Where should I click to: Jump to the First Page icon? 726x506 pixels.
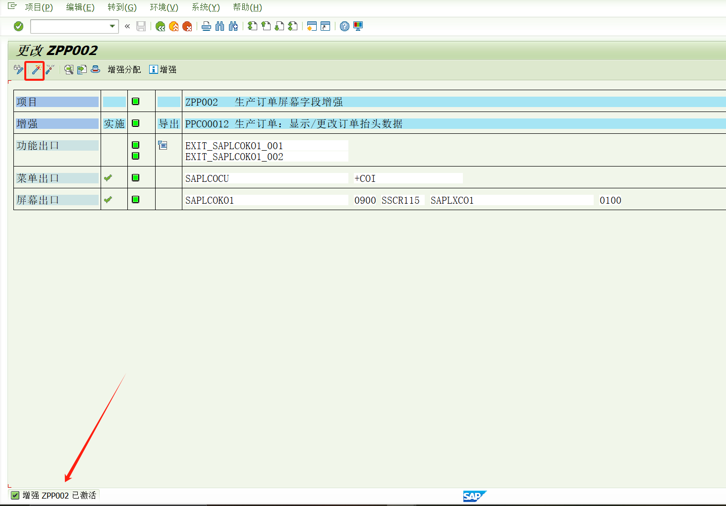253,26
